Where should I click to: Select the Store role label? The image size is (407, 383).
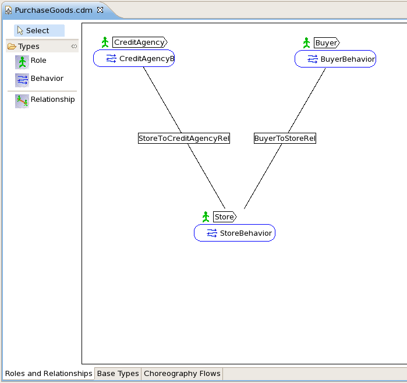pos(225,217)
